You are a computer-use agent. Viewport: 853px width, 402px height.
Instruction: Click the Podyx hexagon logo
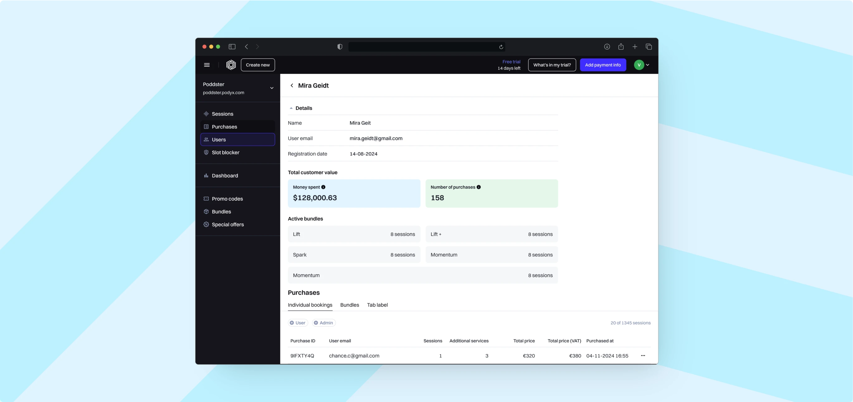(x=231, y=65)
